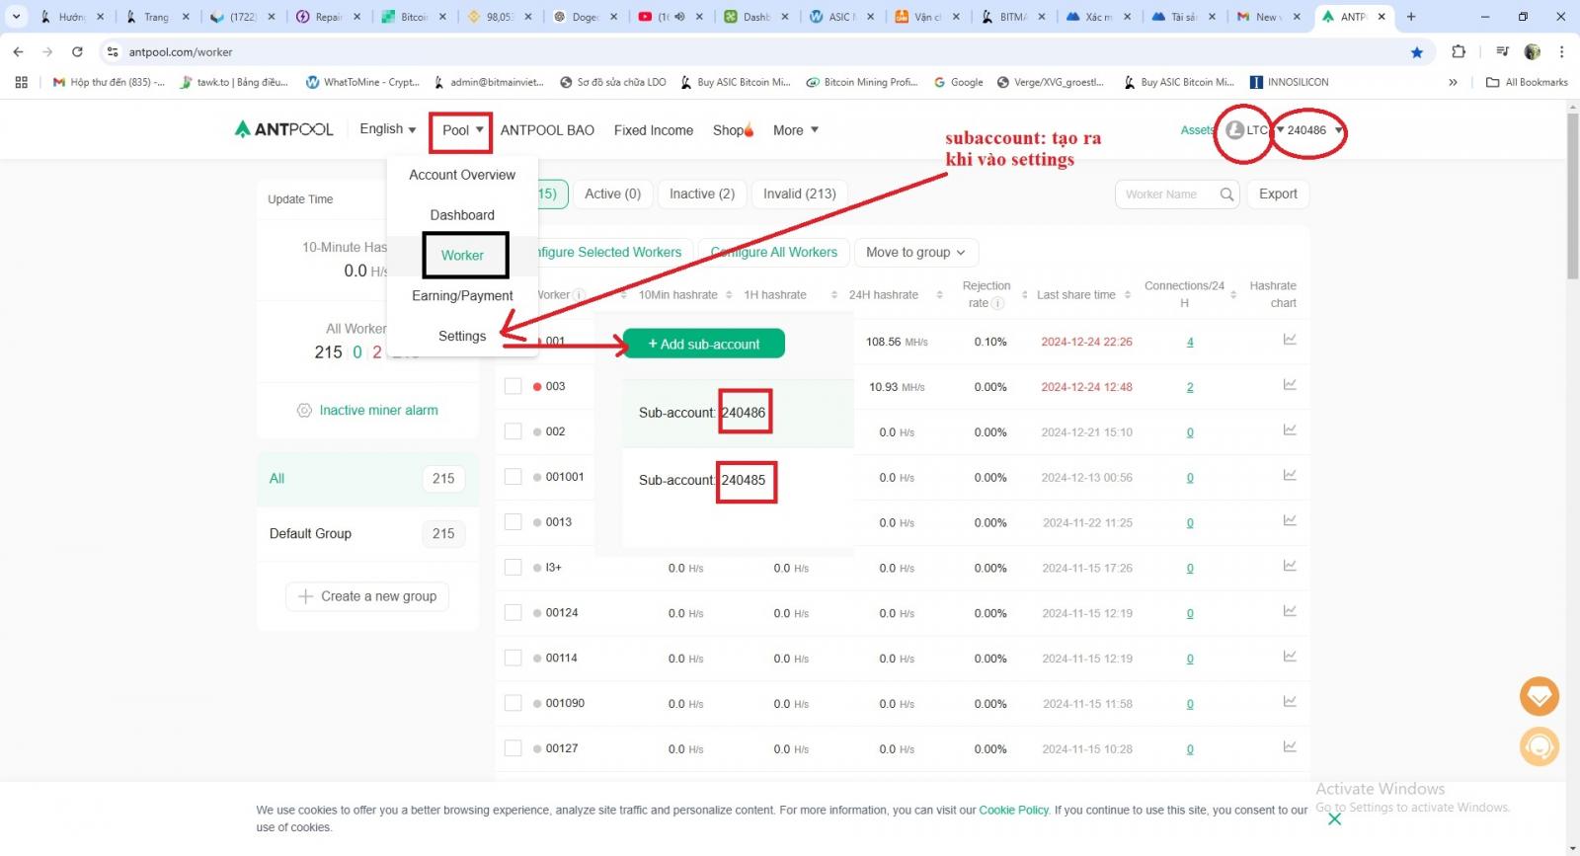Click the page vertical scrollbar
The image size is (1580, 856).
pos(1573,196)
